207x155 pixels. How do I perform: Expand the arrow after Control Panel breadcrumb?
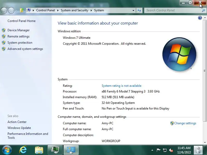(x=58, y=10)
